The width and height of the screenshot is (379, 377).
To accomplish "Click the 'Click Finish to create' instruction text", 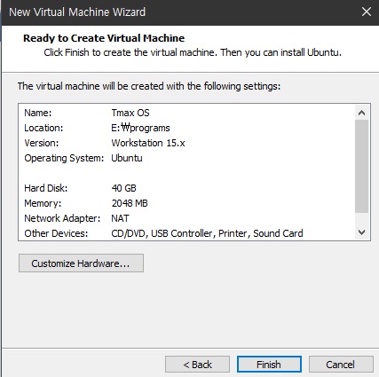I will click(x=193, y=52).
